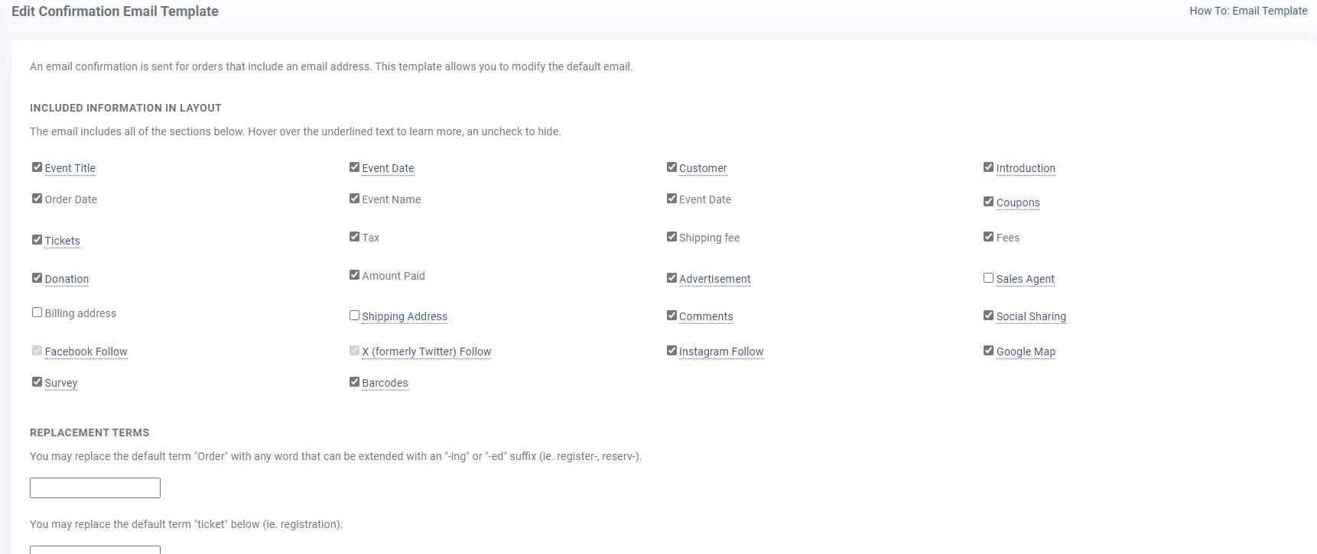Disable the Tickets section checkbox
This screenshot has width=1317, height=554.
37,240
